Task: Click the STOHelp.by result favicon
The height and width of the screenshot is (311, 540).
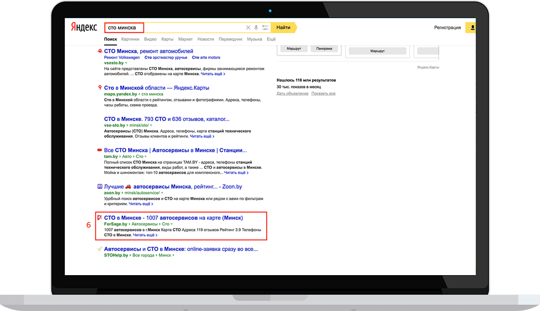Action: [100, 249]
